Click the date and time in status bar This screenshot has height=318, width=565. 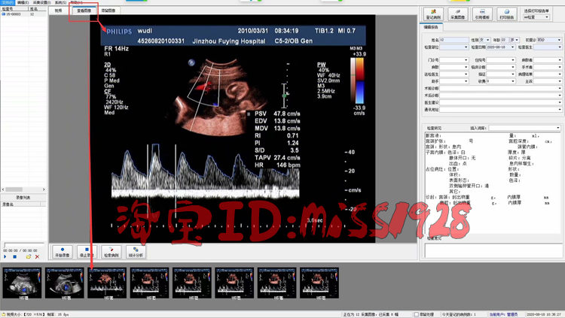coord(543,314)
